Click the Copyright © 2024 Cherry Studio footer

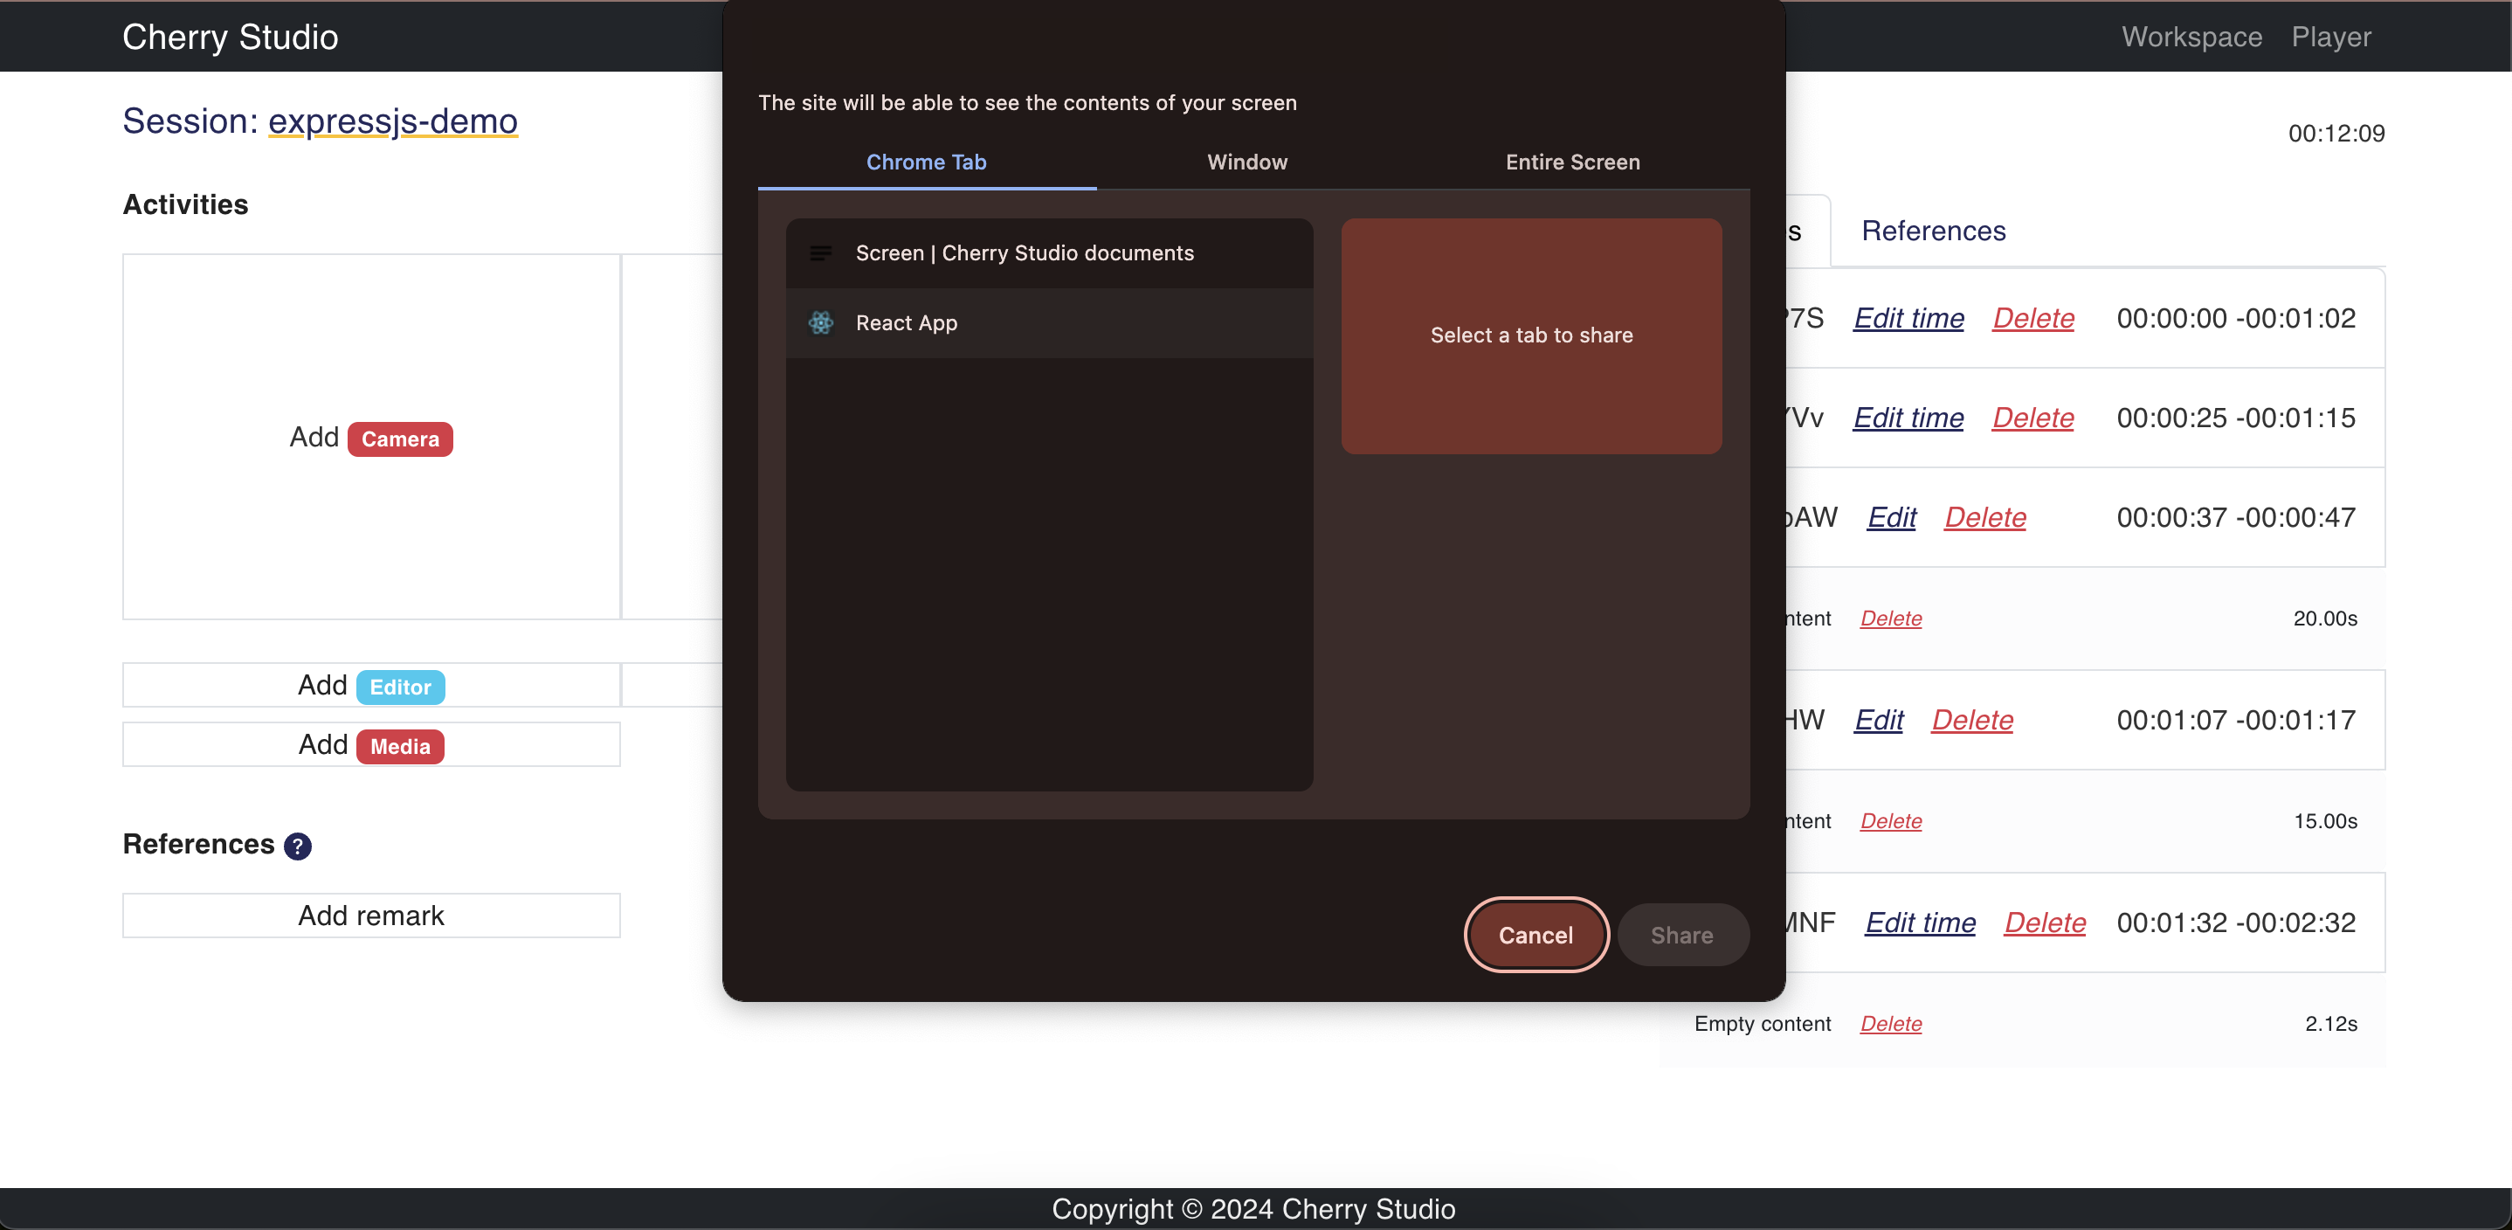(x=1253, y=1208)
